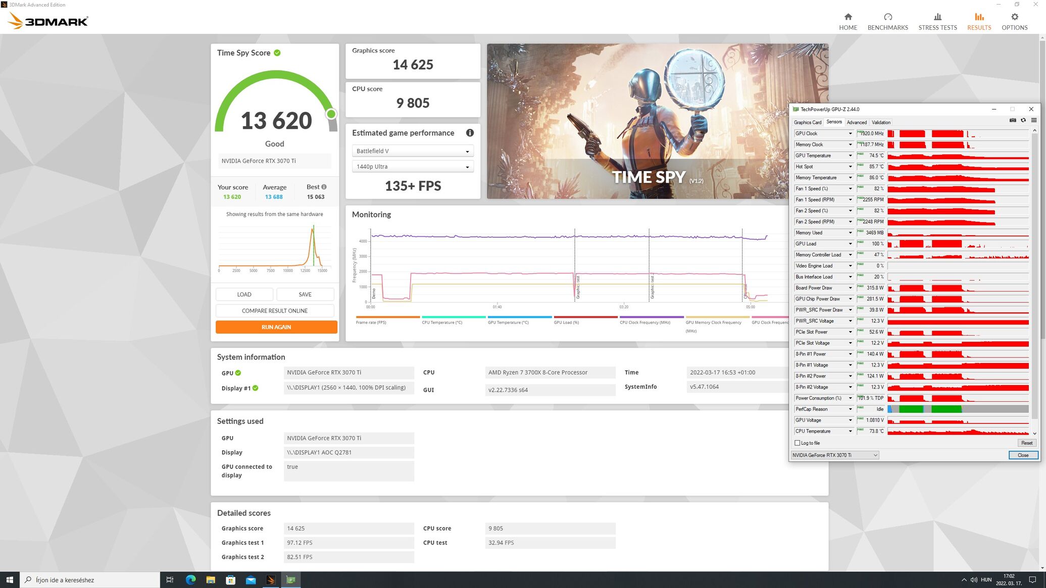Click the Frame rate legend color bar
Image resolution: width=1046 pixels, height=588 pixels.
tap(387, 317)
